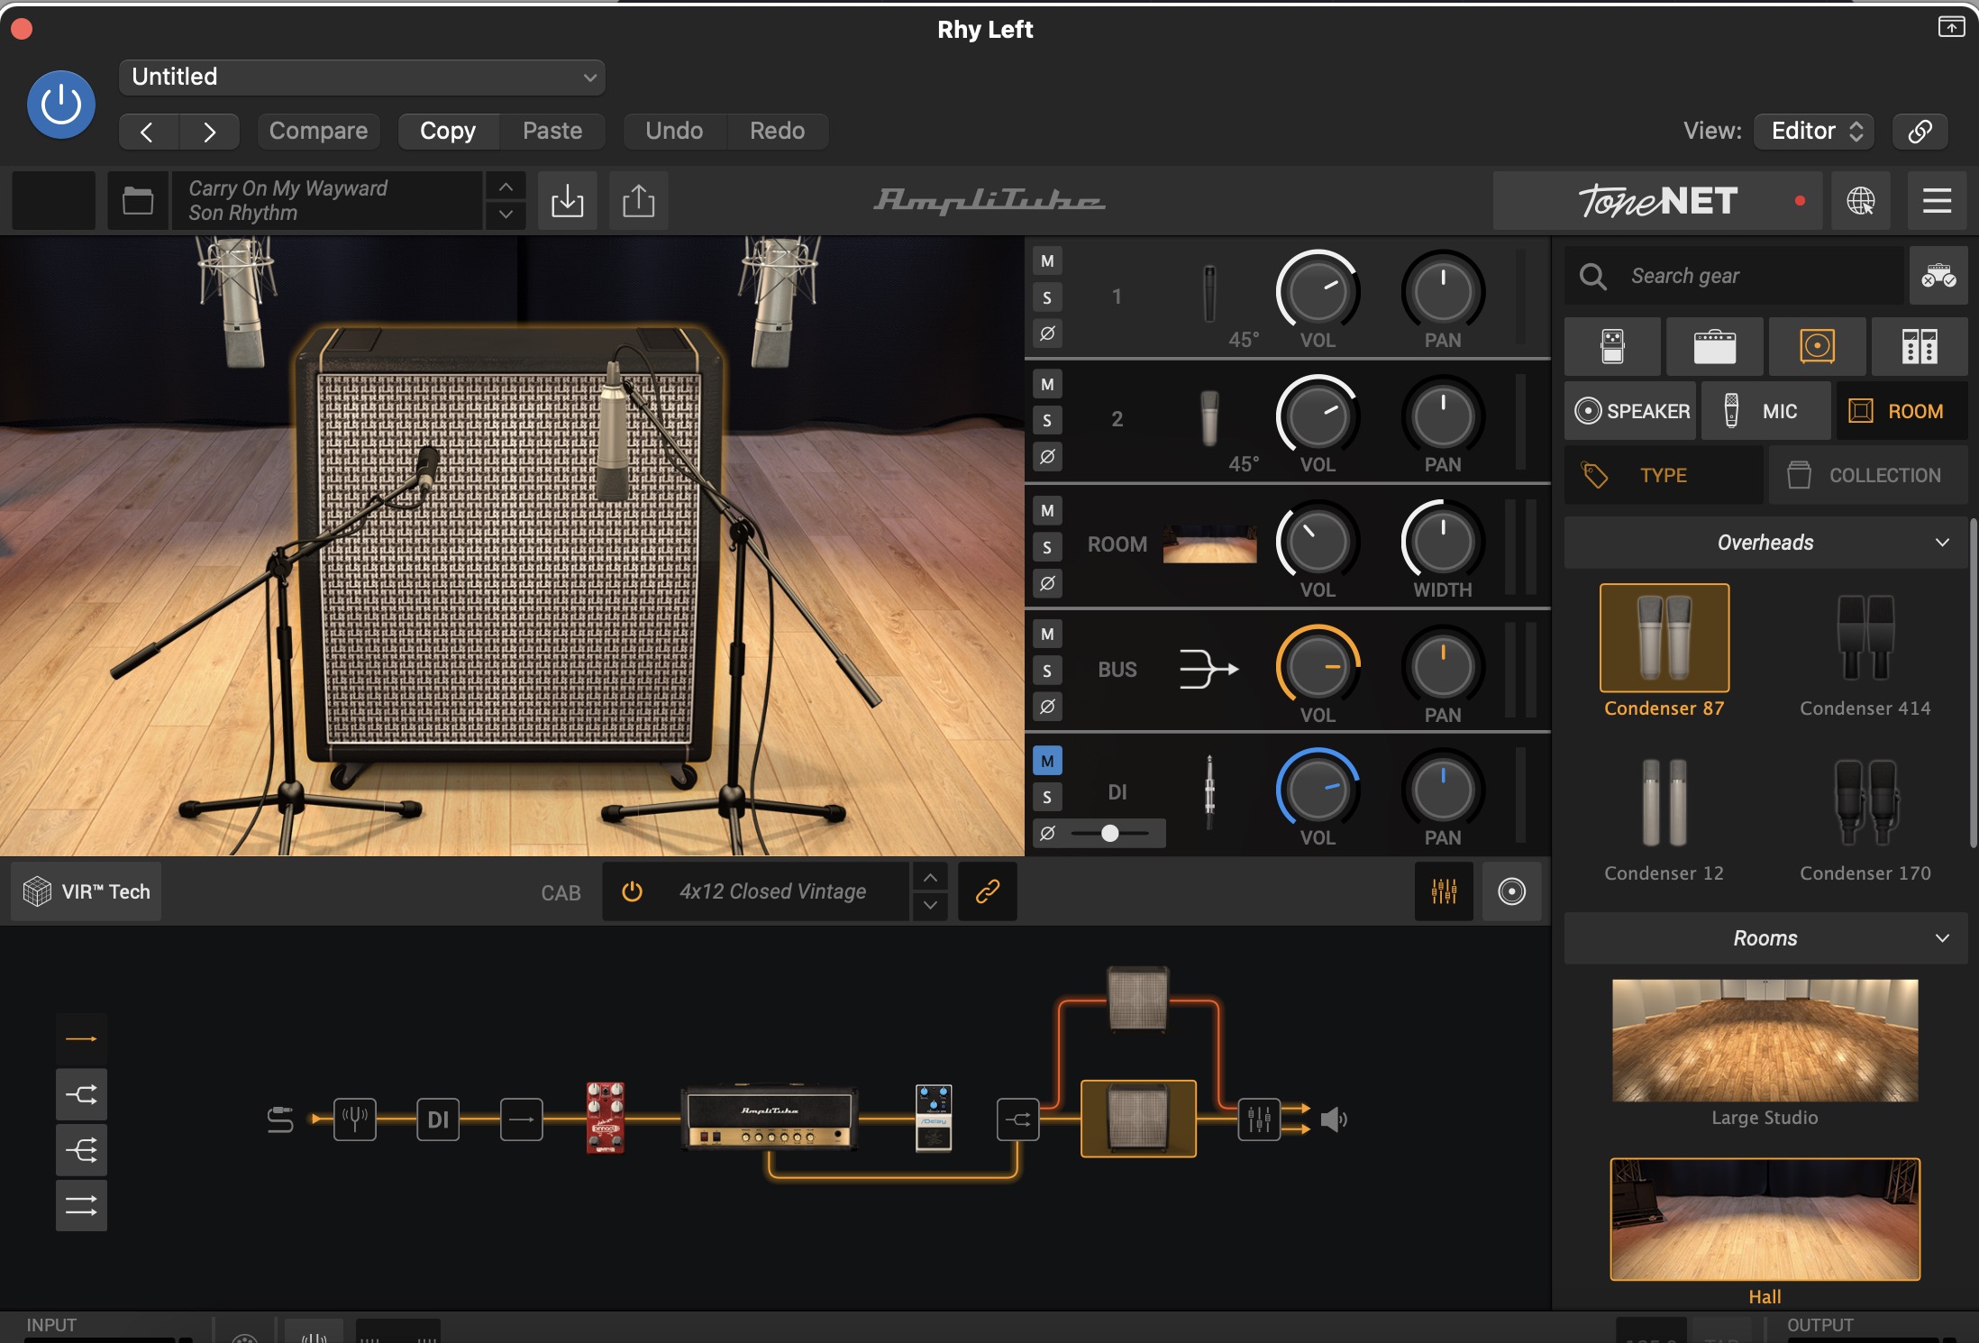1979x1343 pixels.
Task: Click the gear filter icon beside search
Action: [x=1938, y=276]
